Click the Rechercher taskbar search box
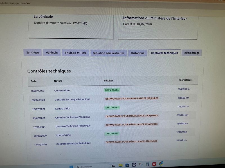The image size is (225, 168). 92,166
